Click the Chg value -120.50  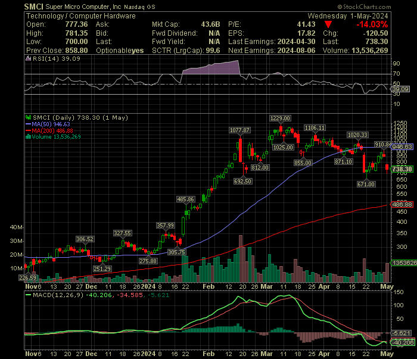375,33
